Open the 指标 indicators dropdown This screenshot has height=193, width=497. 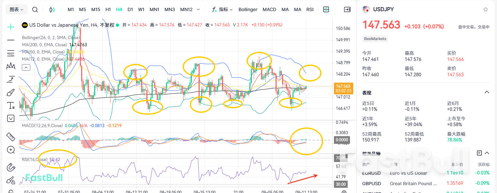pos(223,9)
